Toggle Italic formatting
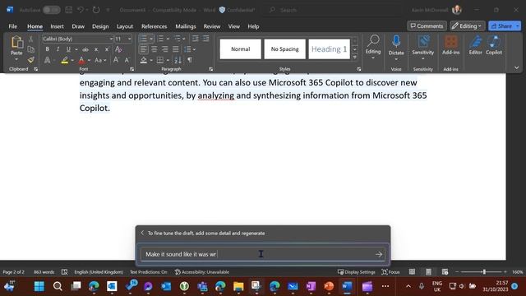526x296 pixels. click(x=58, y=49)
